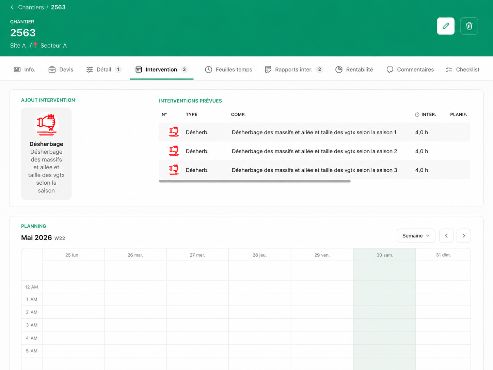Click the Feuilles temps clock icon
Viewport: 493px width, 370px height.
208,70
